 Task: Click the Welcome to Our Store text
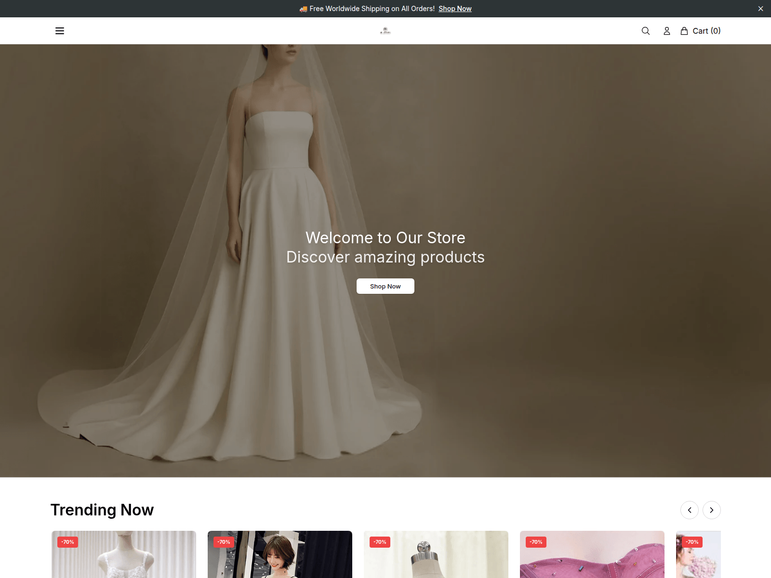tap(385, 238)
